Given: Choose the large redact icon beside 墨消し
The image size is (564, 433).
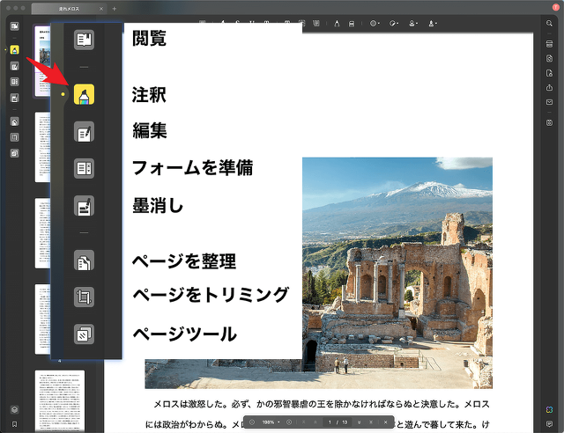Looking at the screenshot, I should 85,207.
